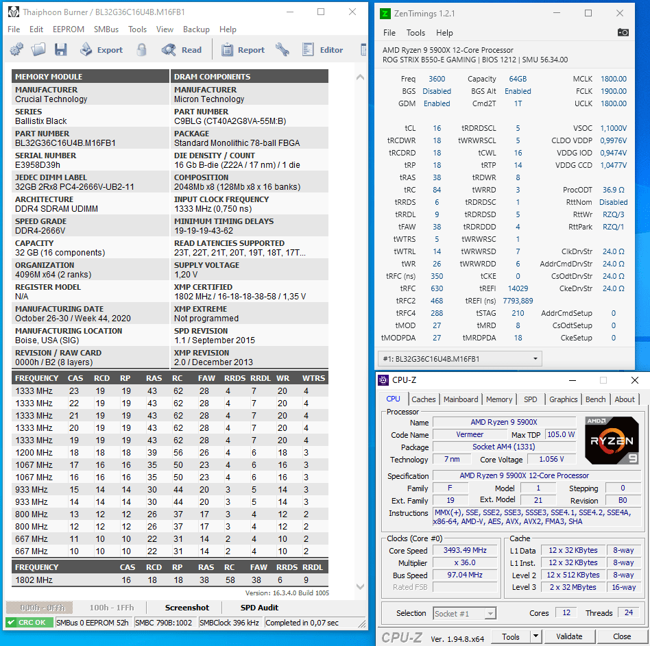Switch to the Bench tab in CPU-Z
Screen dimensions: 650x646
click(x=595, y=399)
